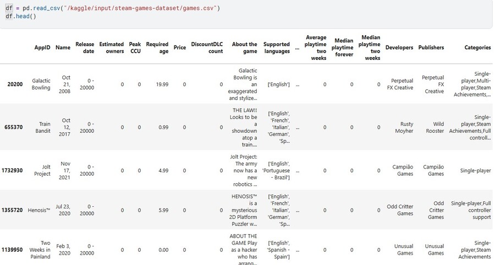Click the Train Bandit name cell
The width and height of the screenshot is (495, 265).
(42, 127)
